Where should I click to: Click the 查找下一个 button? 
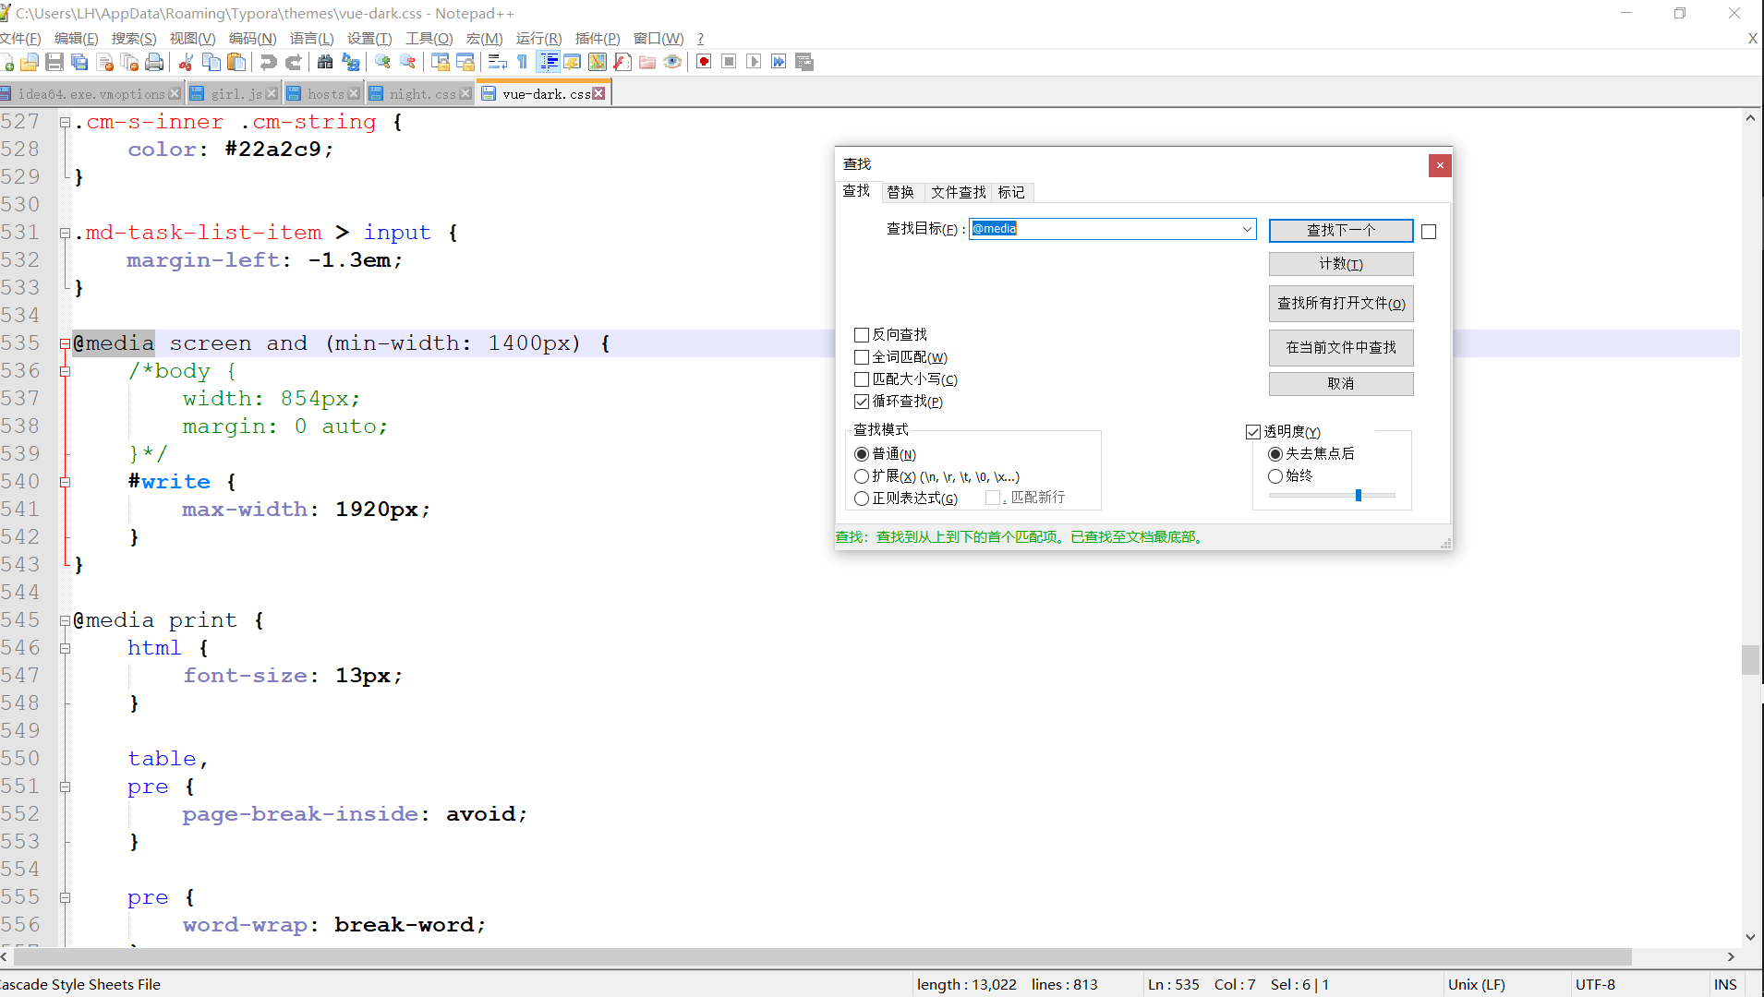coord(1341,231)
